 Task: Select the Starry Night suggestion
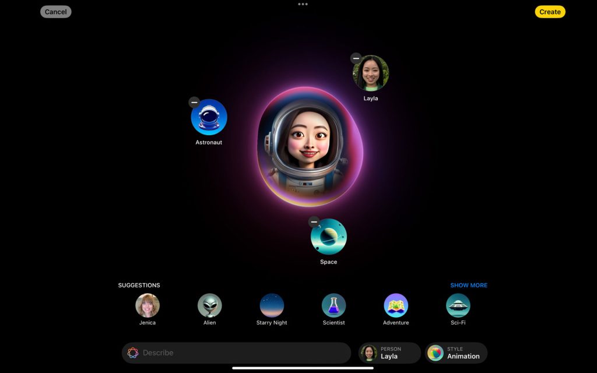pyautogui.click(x=272, y=304)
